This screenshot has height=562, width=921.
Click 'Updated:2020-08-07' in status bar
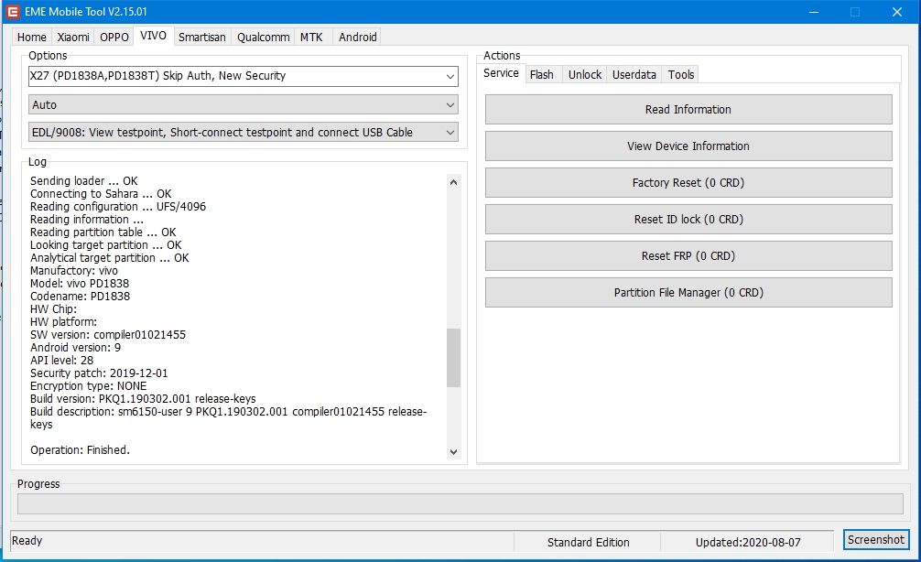point(748,543)
